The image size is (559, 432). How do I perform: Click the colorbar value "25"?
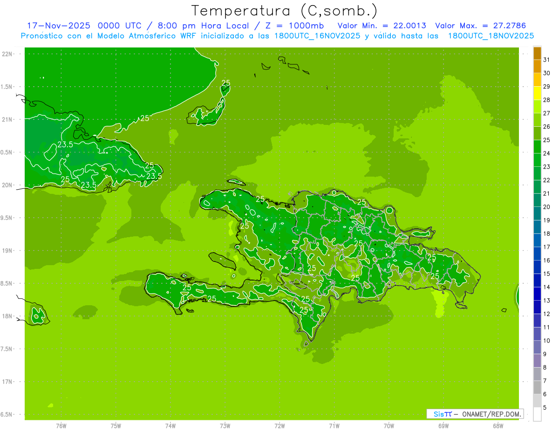546,140
